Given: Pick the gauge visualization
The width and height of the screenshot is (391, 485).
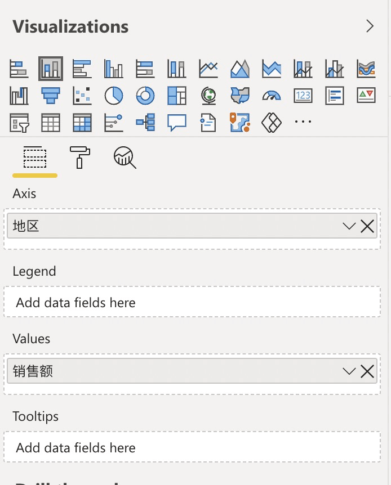Looking at the screenshot, I should tap(272, 96).
